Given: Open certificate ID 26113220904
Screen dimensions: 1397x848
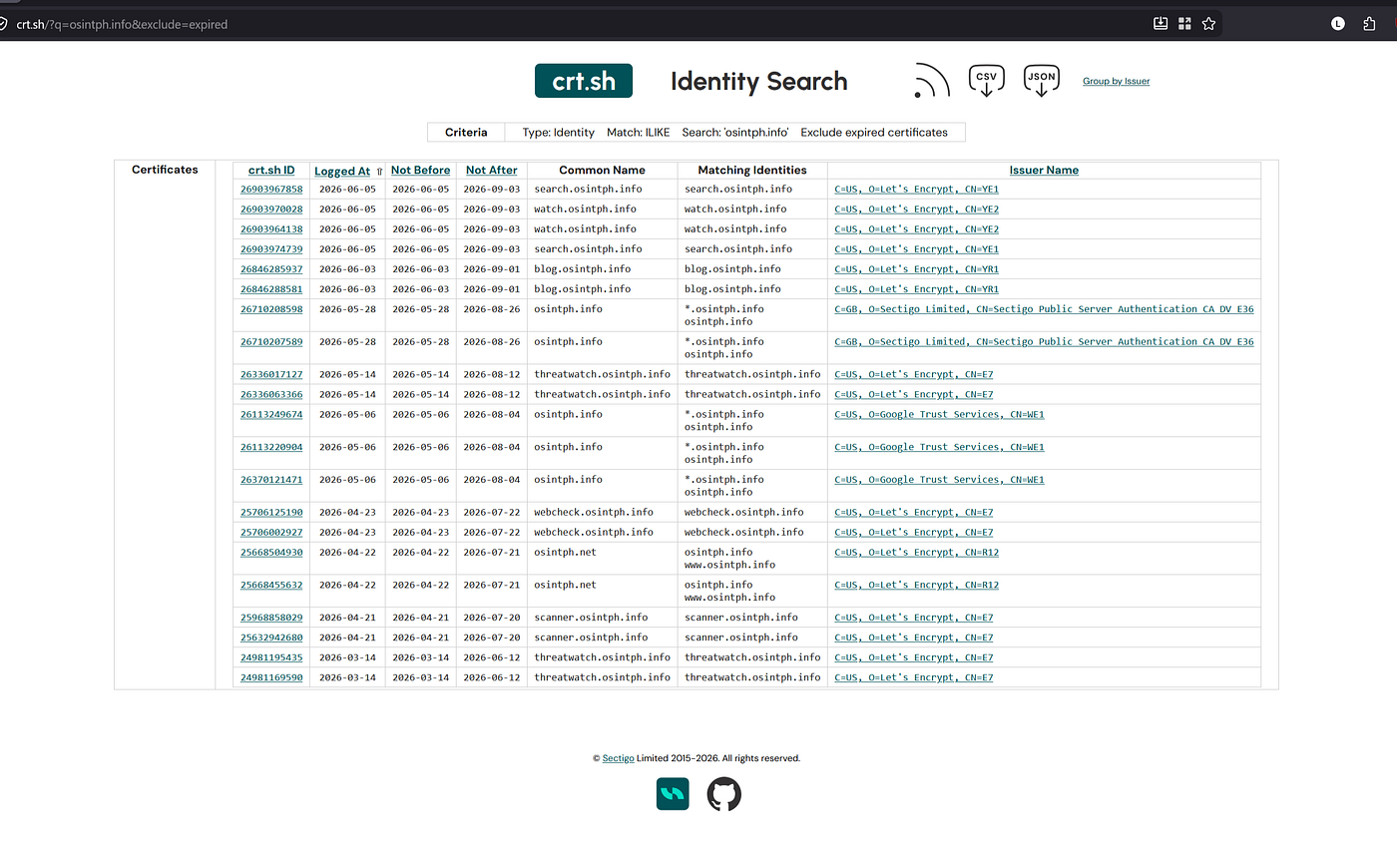Looking at the screenshot, I should click(271, 447).
